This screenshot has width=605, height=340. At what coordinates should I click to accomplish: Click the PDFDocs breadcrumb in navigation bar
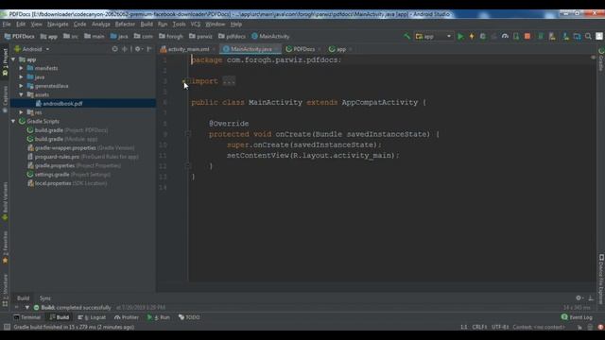[19, 36]
